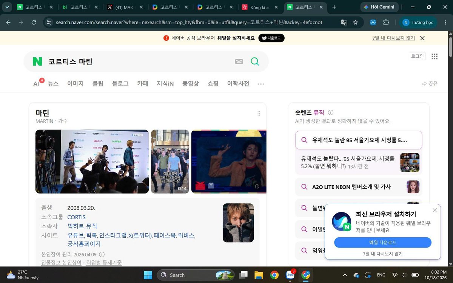This screenshot has width=453, height=283.
Task: Click the green Naver search magnifier icon
Action: 255,62
